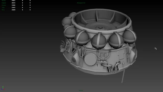This screenshot has height=92, width=163.
Task: Click the Edges count value 26472
Action: click(13, 3)
